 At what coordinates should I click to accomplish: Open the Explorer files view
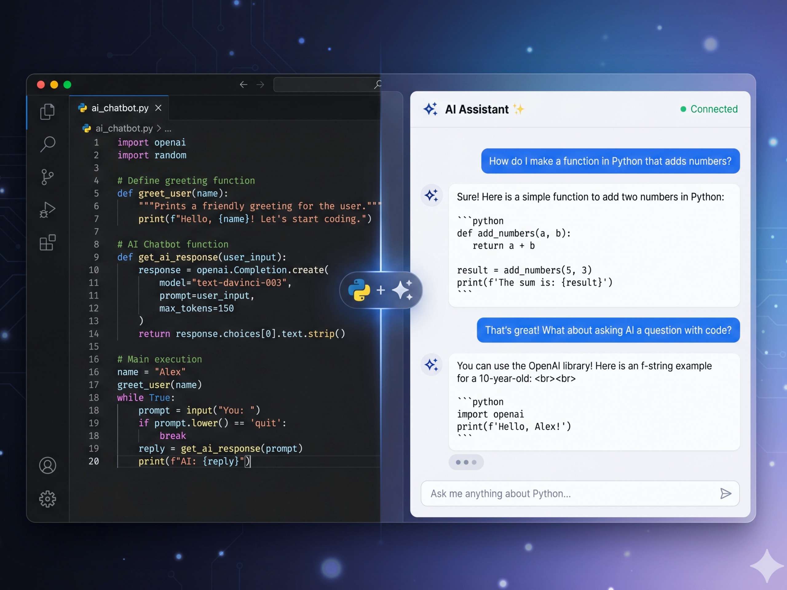(x=47, y=112)
